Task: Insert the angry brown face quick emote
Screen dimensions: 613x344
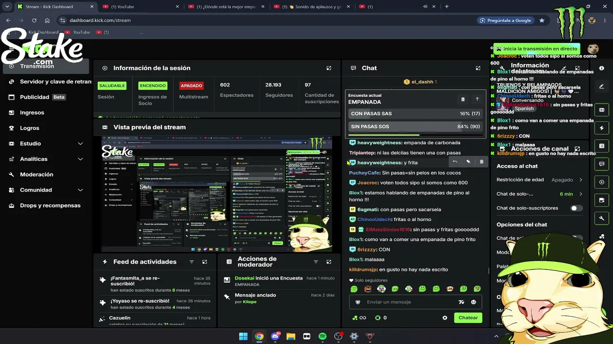Action: click(368, 289)
